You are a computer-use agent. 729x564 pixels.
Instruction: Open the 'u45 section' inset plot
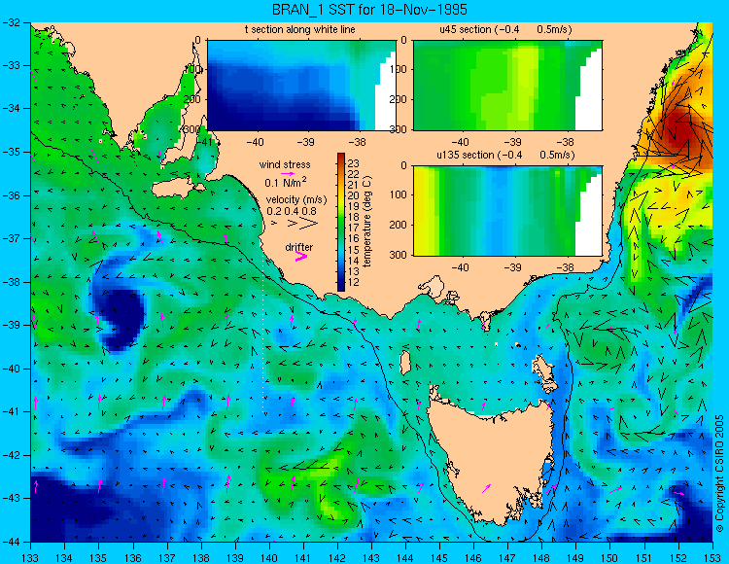507,86
